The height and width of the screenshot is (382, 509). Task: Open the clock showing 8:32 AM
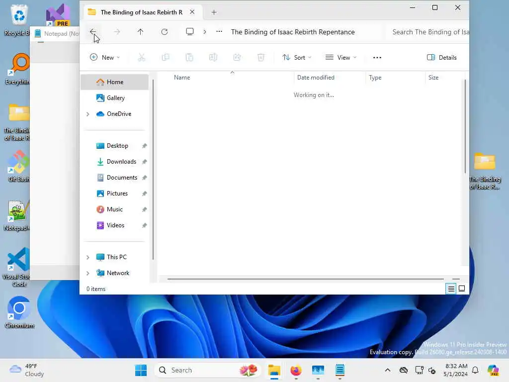tap(456, 370)
